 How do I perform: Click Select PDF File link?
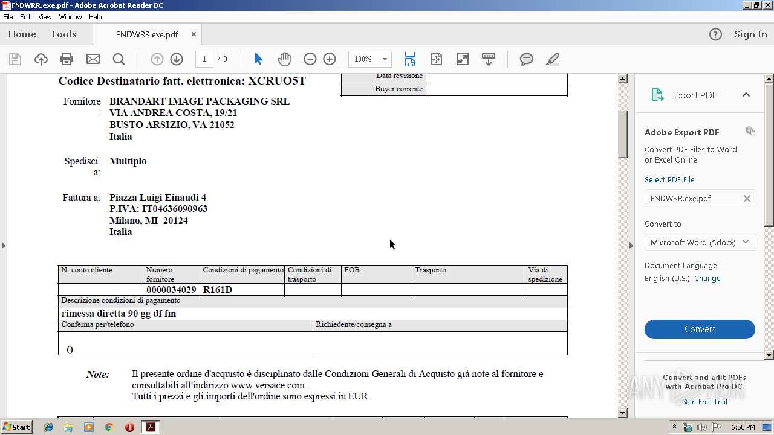(669, 179)
